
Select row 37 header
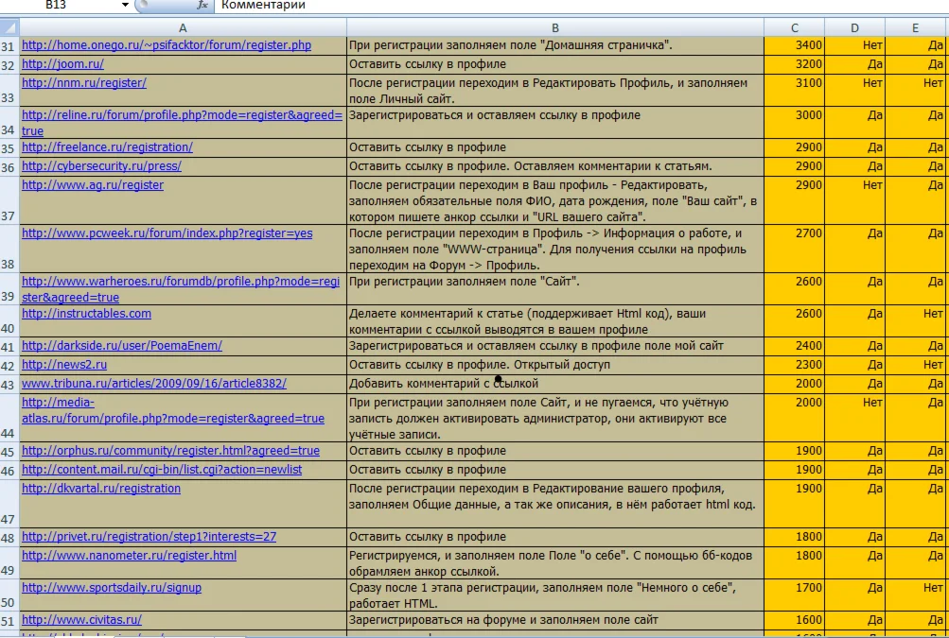[x=9, y=200]
